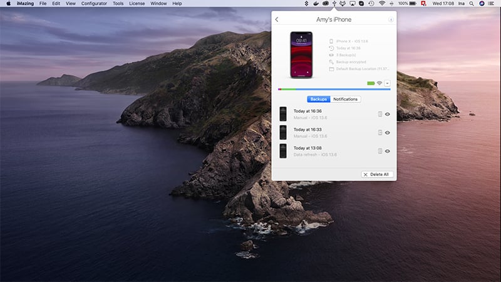
Task: Click 'Today at 16:36' backup title text
Action: [307, 111]
